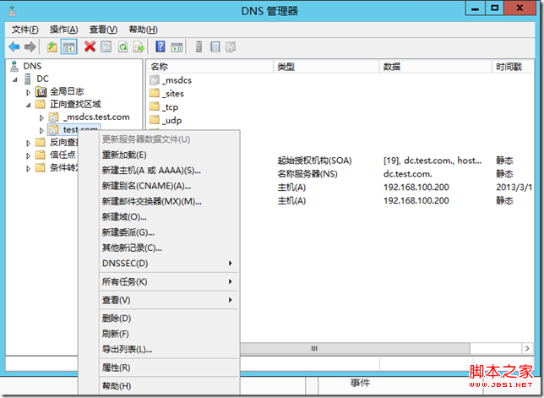Click the blue Help question mark icon
This screenshot has width=544, height=398.
click(160, 46)
